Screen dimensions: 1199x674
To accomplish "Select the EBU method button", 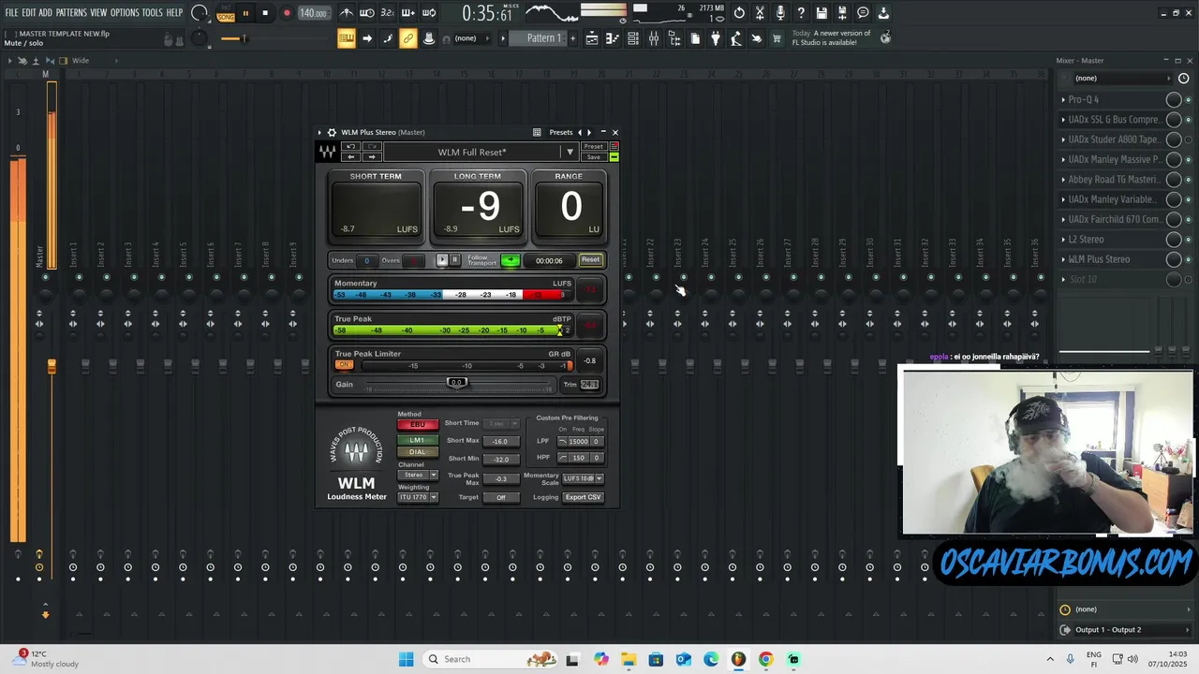I will (x=418, y=424).
